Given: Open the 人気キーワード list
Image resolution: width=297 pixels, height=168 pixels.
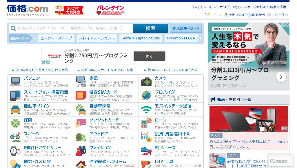Looking at the screenshot, I should click(186, 28).
